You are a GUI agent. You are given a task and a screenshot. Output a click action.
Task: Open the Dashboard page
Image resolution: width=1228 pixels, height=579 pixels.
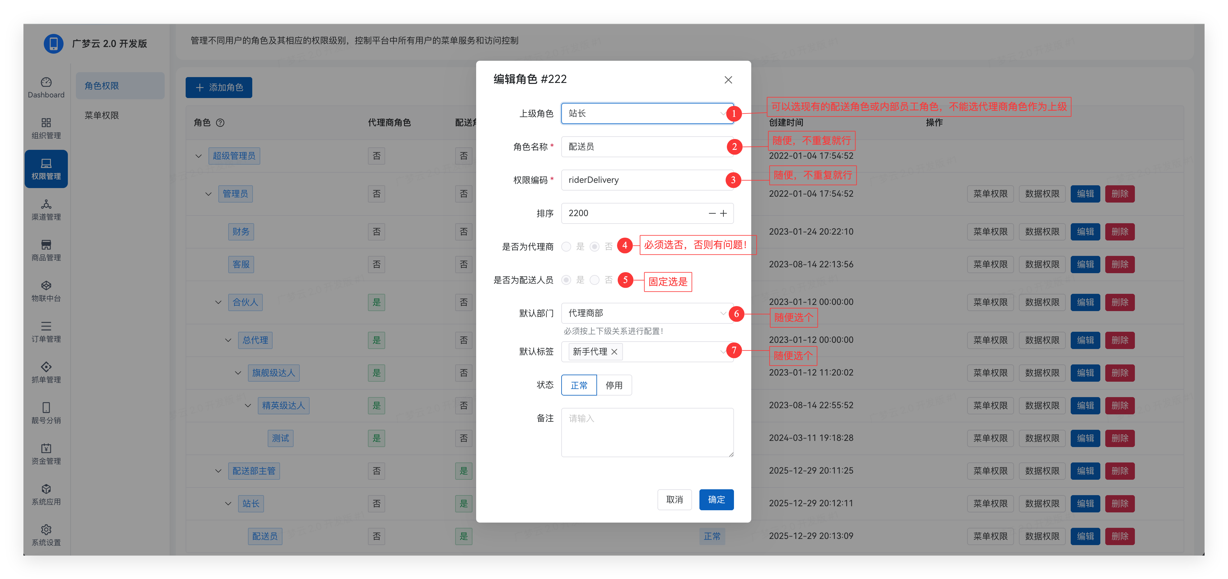[x=46, y=87]
